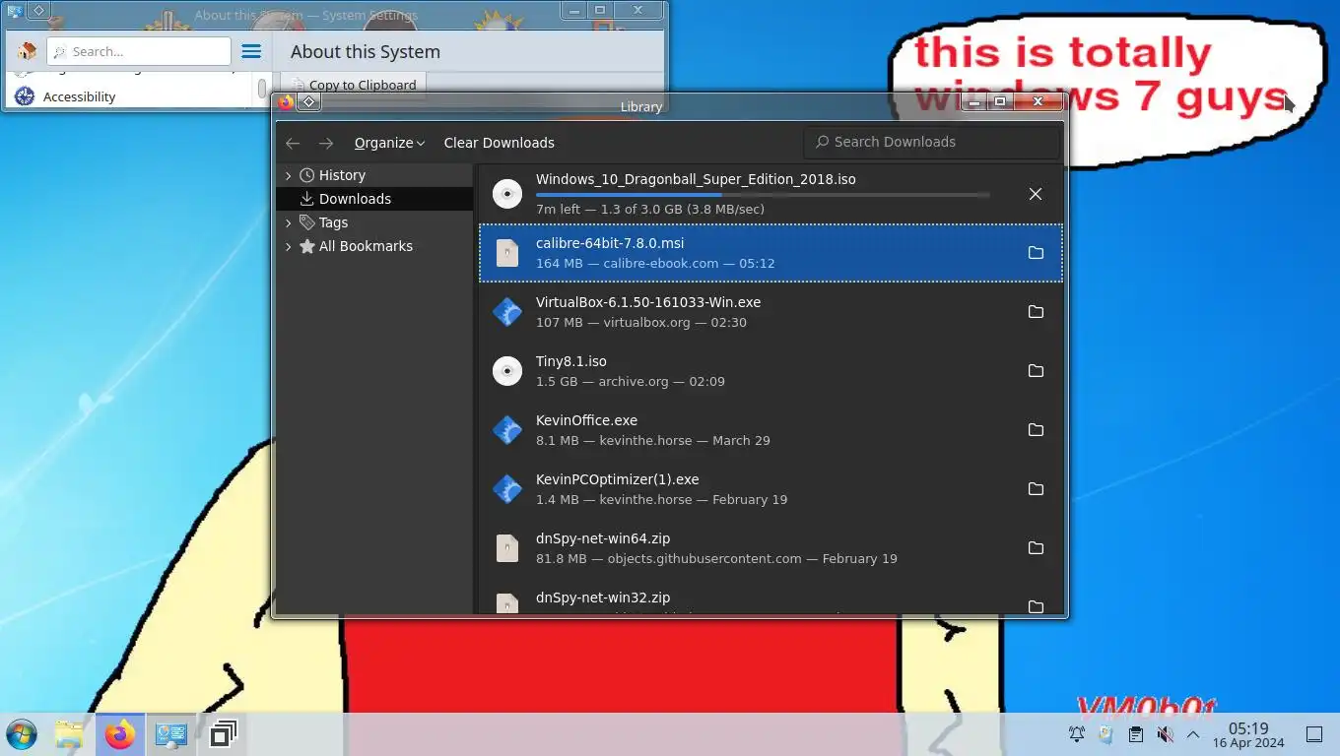Open the notifications bell in system tray

(x=1077, y=734)
